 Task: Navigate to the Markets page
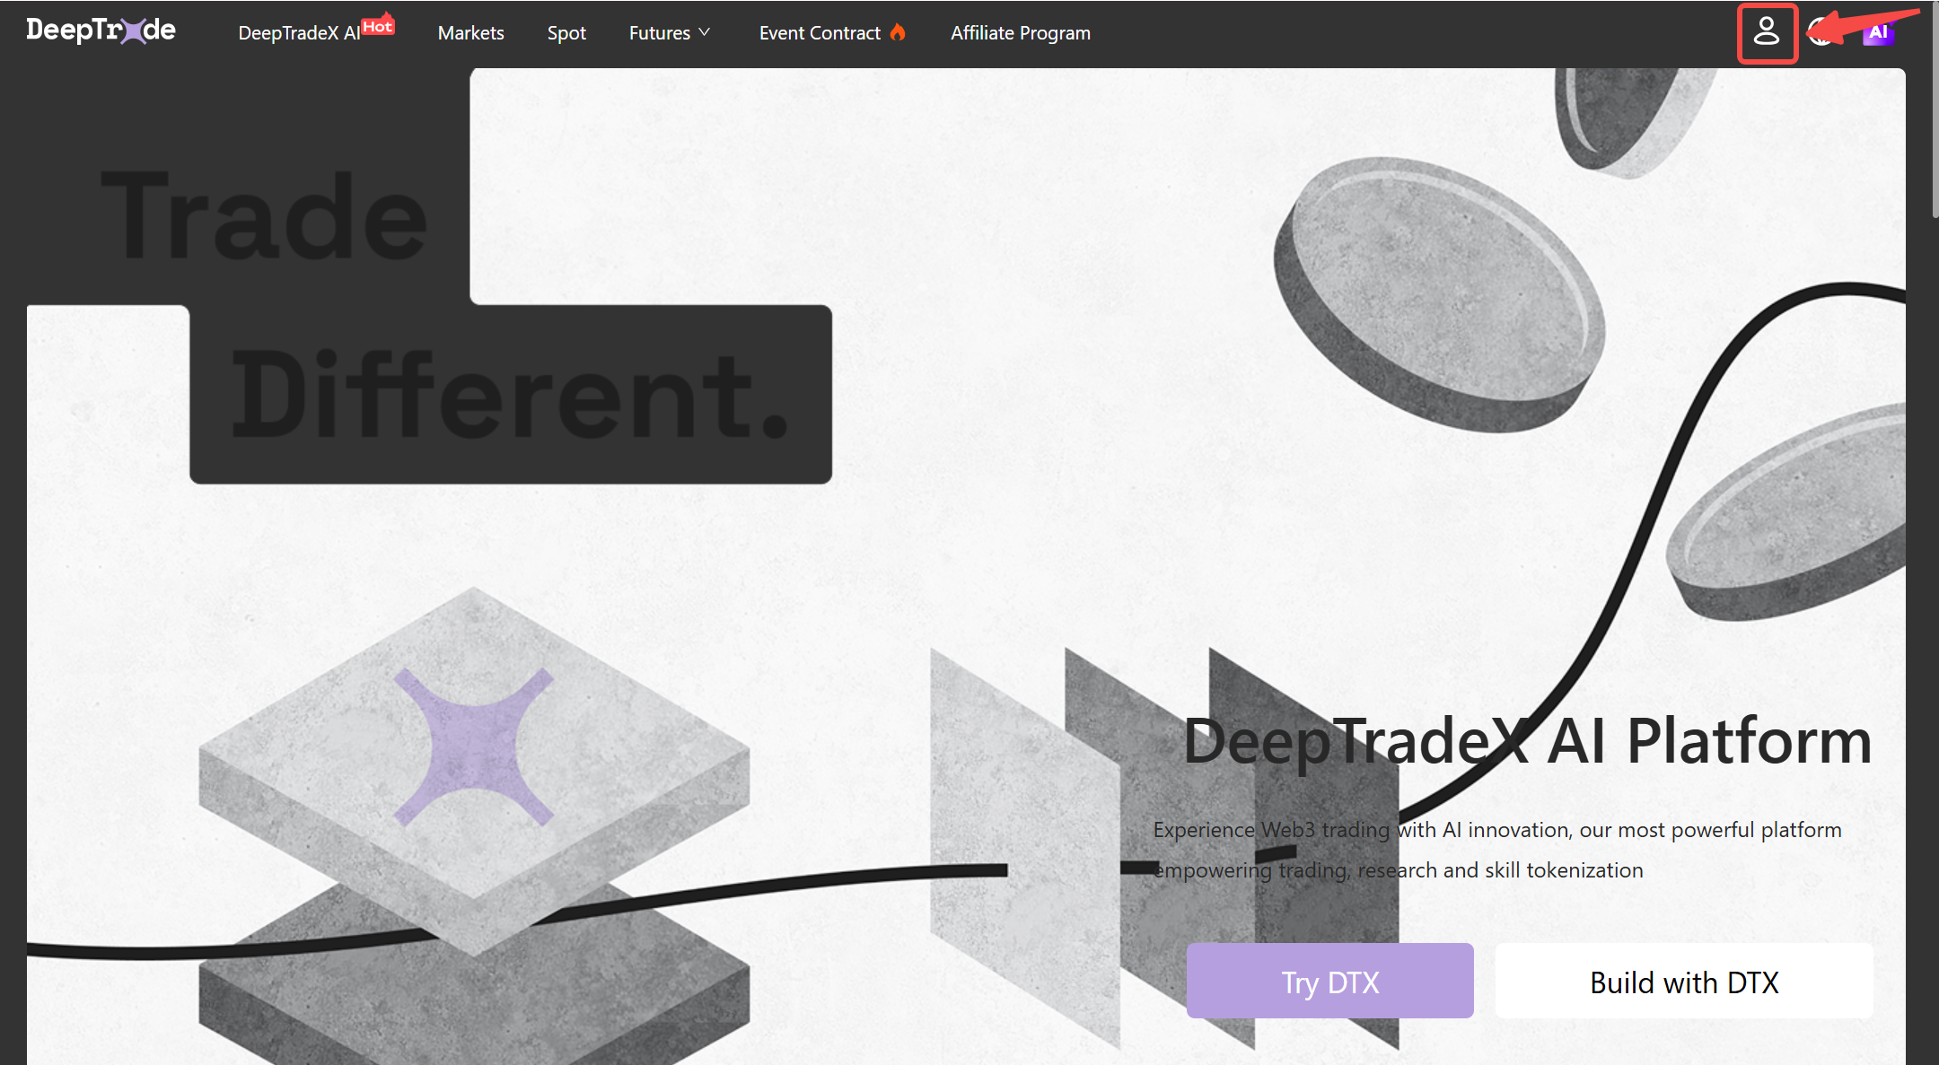(x=471, y=33)
